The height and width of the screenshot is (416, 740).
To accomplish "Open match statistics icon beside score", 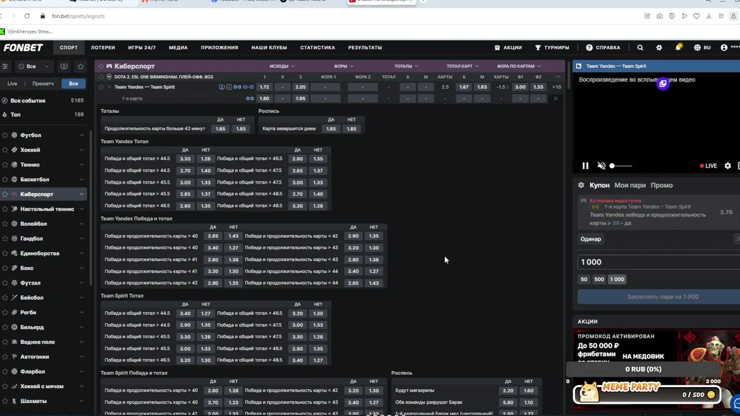I will coord(229,87).
